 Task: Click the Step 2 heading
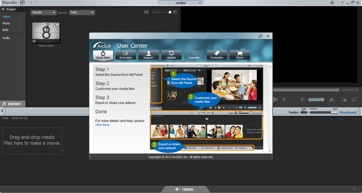coord(102,84)
